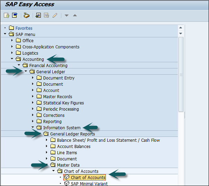
Task: Click the tree scrollbar up arrow
Action: click(x=180, y=28)
